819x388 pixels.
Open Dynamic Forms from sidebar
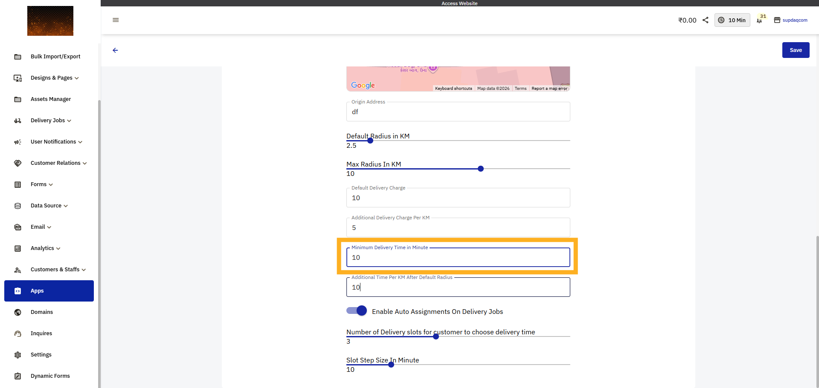pyautogui.click(x=49, y=376)
